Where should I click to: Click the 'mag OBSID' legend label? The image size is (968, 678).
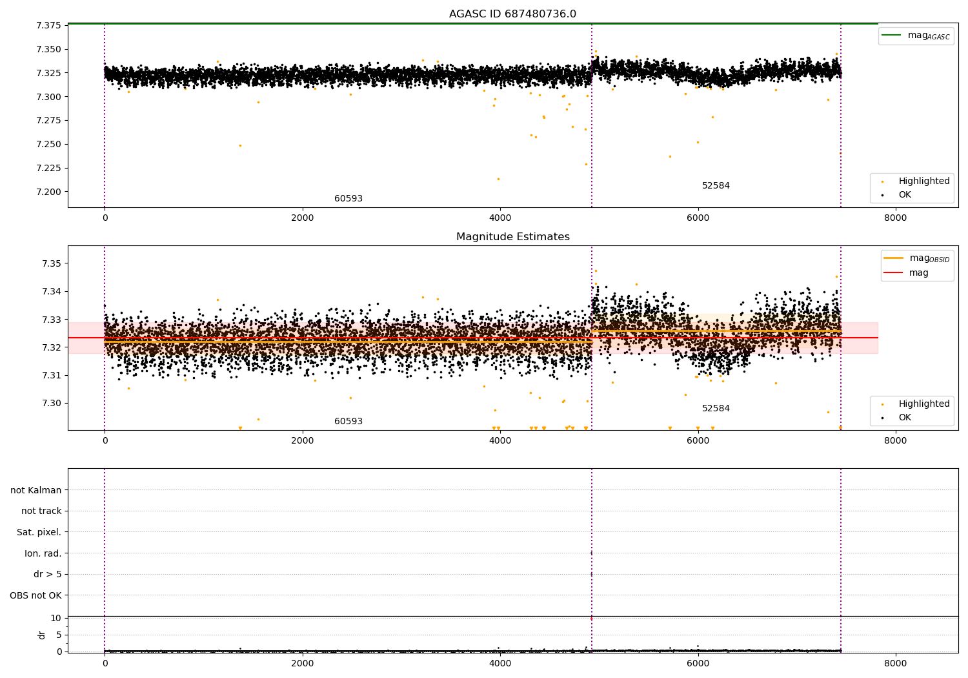(929, 258)
